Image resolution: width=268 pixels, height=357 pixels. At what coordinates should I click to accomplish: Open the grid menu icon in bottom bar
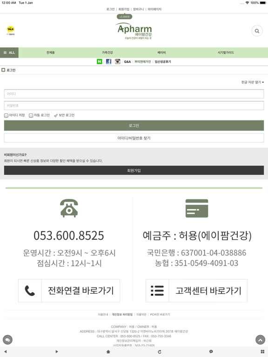[262, 351]
